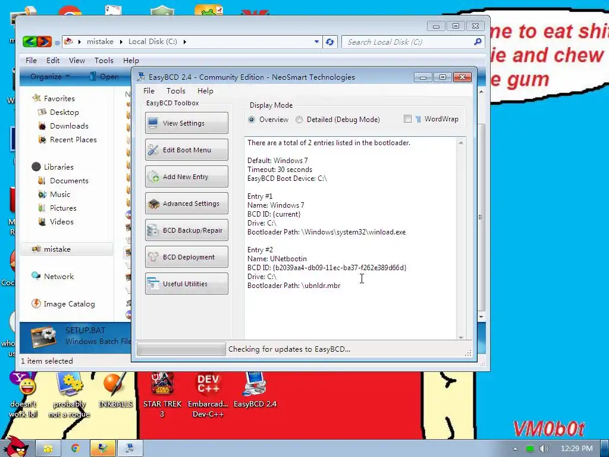Open the Explorer Help menu
Image resolution: width=609 pixels, height=457 pixels.
[131, 60]
